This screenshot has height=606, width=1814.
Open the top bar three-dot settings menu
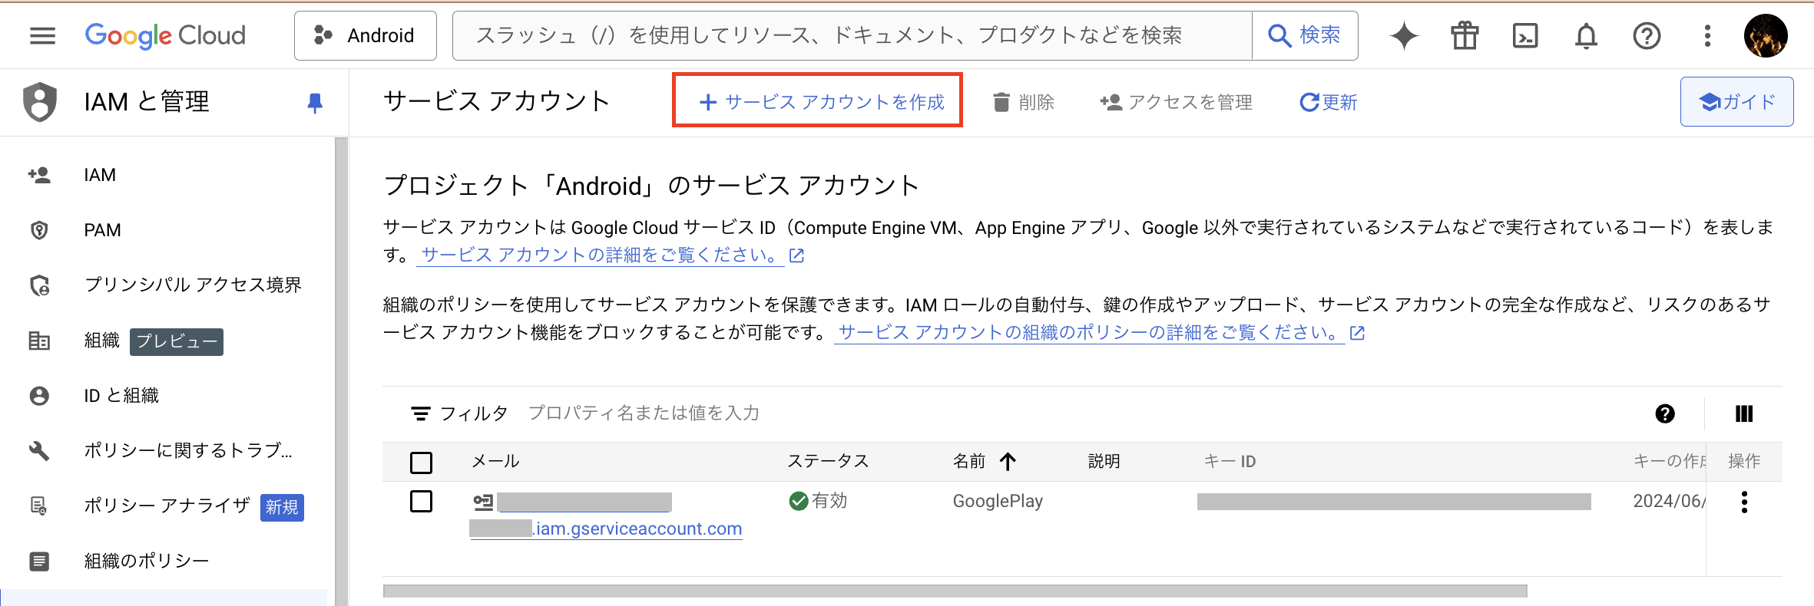(1707, 35)
